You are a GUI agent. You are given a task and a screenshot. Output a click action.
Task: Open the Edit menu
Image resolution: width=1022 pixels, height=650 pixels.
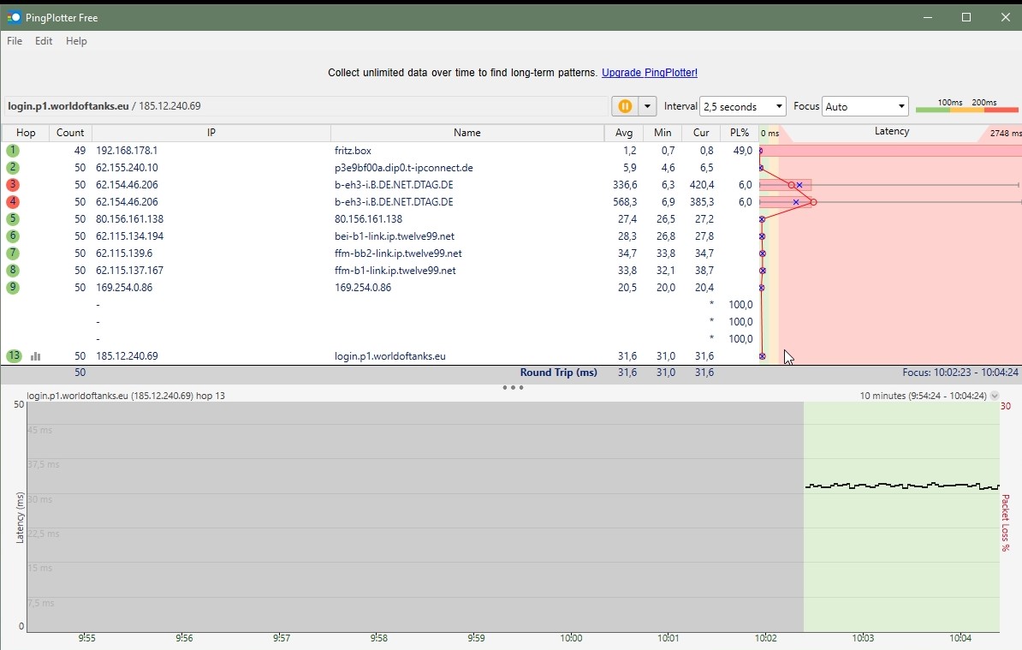pos(43,40)
